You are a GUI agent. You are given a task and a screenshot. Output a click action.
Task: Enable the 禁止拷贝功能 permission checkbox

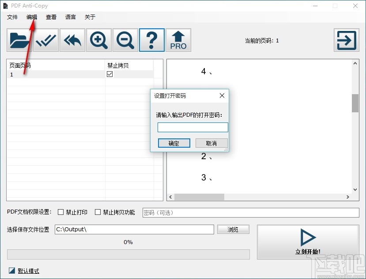point(98,212)
